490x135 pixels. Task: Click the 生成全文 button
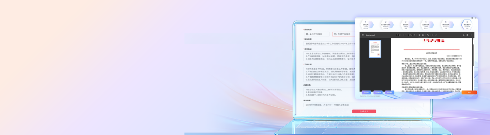tap(364, 111)
